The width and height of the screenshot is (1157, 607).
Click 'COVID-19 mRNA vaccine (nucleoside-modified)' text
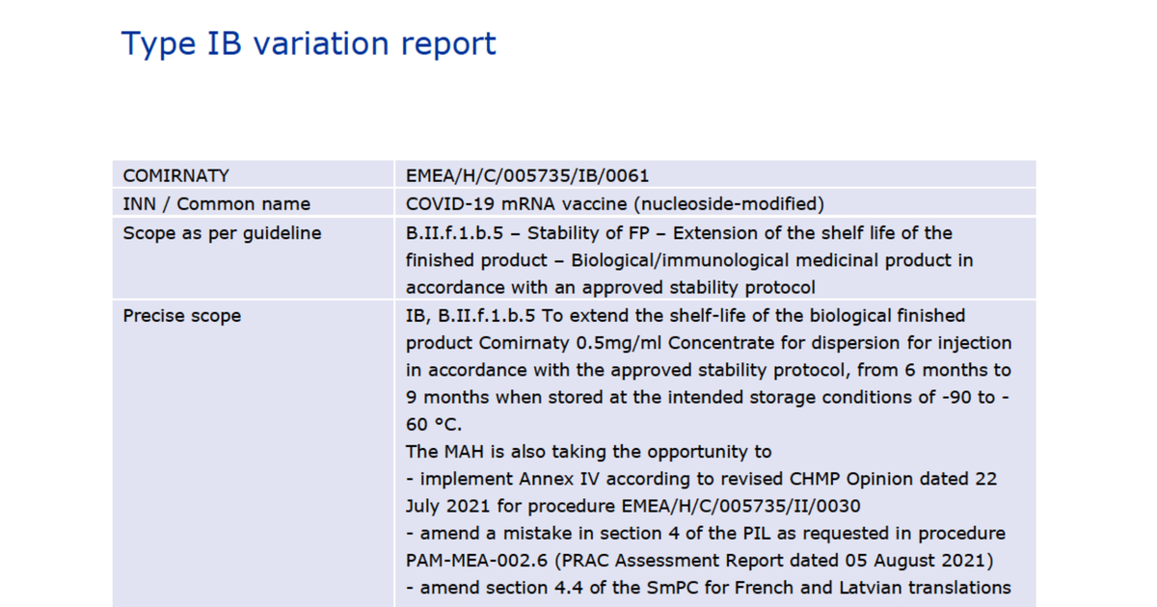(615, 203)
